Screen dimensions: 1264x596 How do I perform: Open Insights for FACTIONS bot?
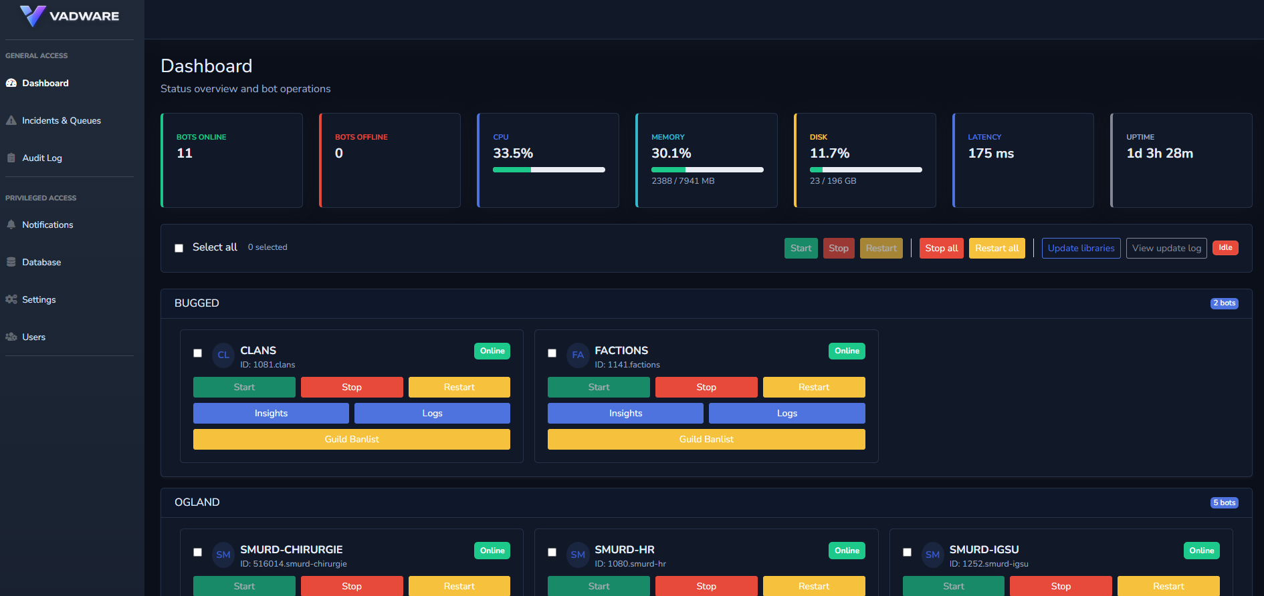(x=625, y=413)
